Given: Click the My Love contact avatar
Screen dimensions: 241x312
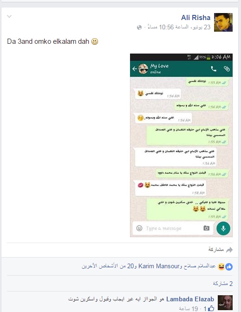Looking at the screenshot, I should (143, 69).
